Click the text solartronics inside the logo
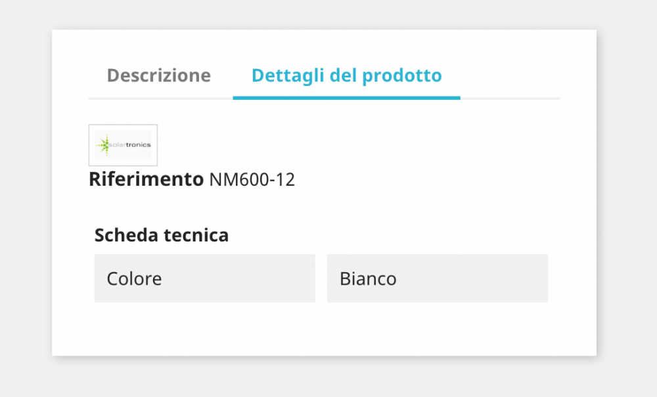657x397 pixels. point(131,145)
